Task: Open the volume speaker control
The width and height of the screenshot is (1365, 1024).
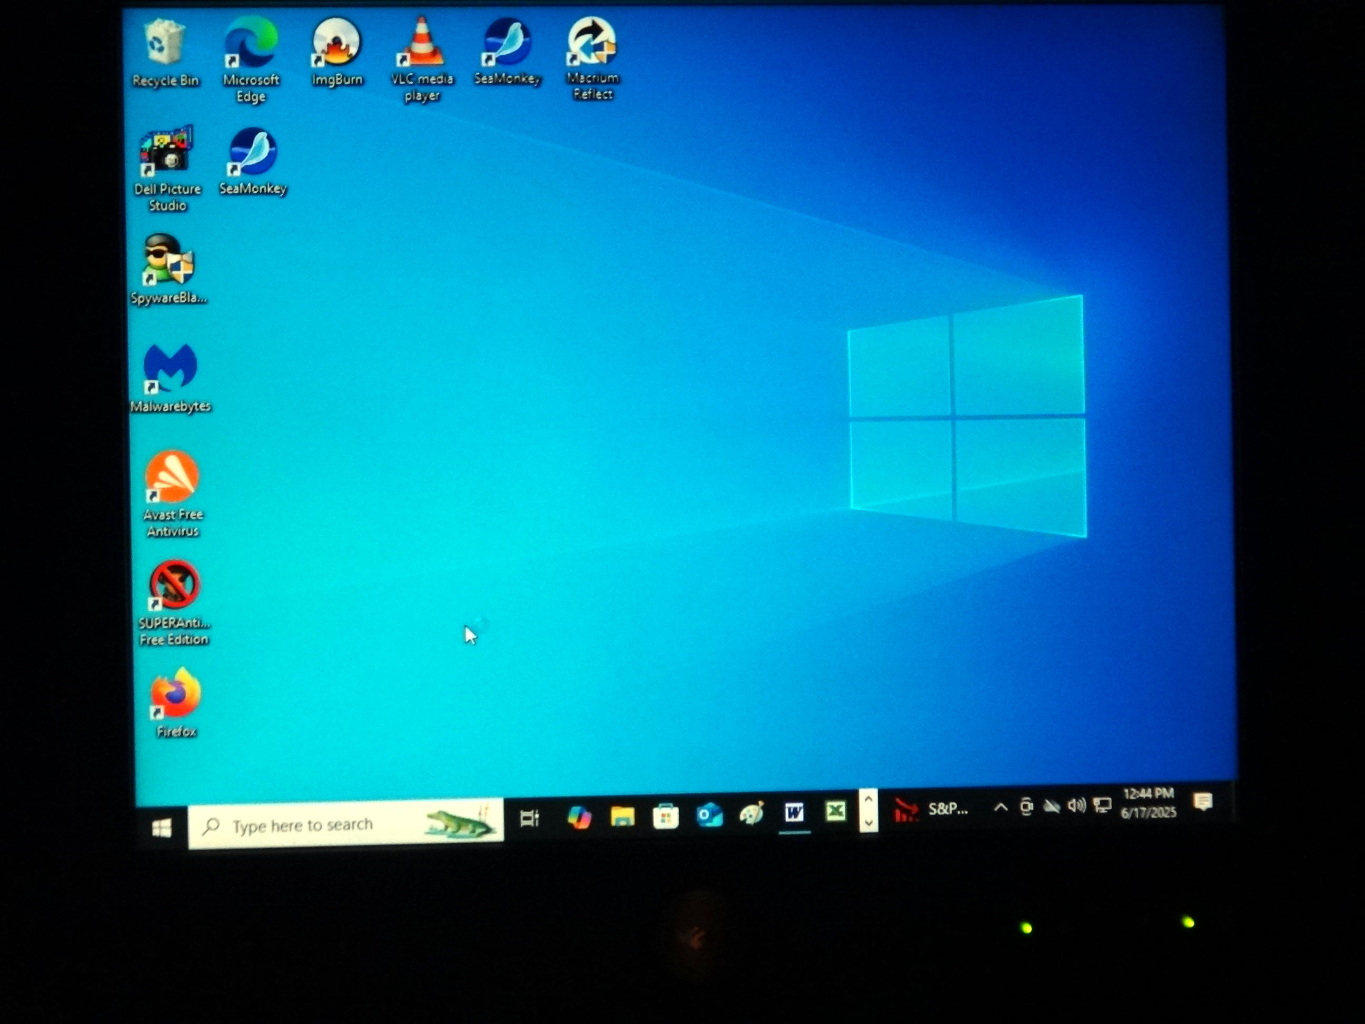Action: pos(1077,805)
